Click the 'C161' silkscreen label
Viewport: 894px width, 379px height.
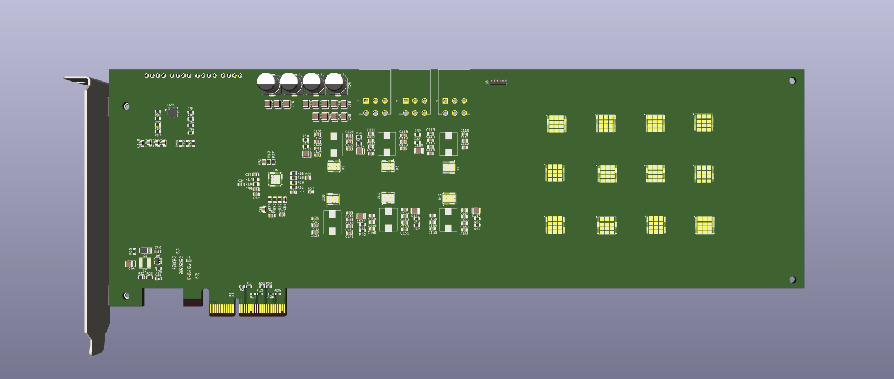click(464, 234)
